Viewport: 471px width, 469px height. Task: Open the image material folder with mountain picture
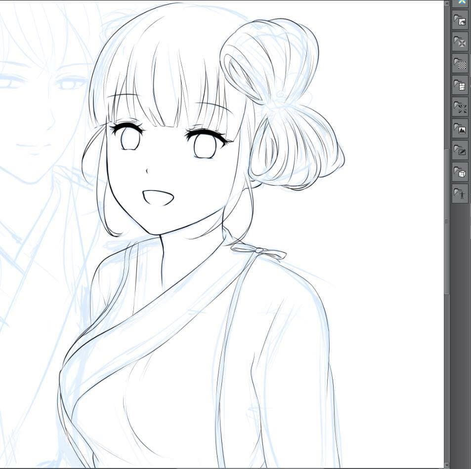pyautogui.click(x=460, y=129)
